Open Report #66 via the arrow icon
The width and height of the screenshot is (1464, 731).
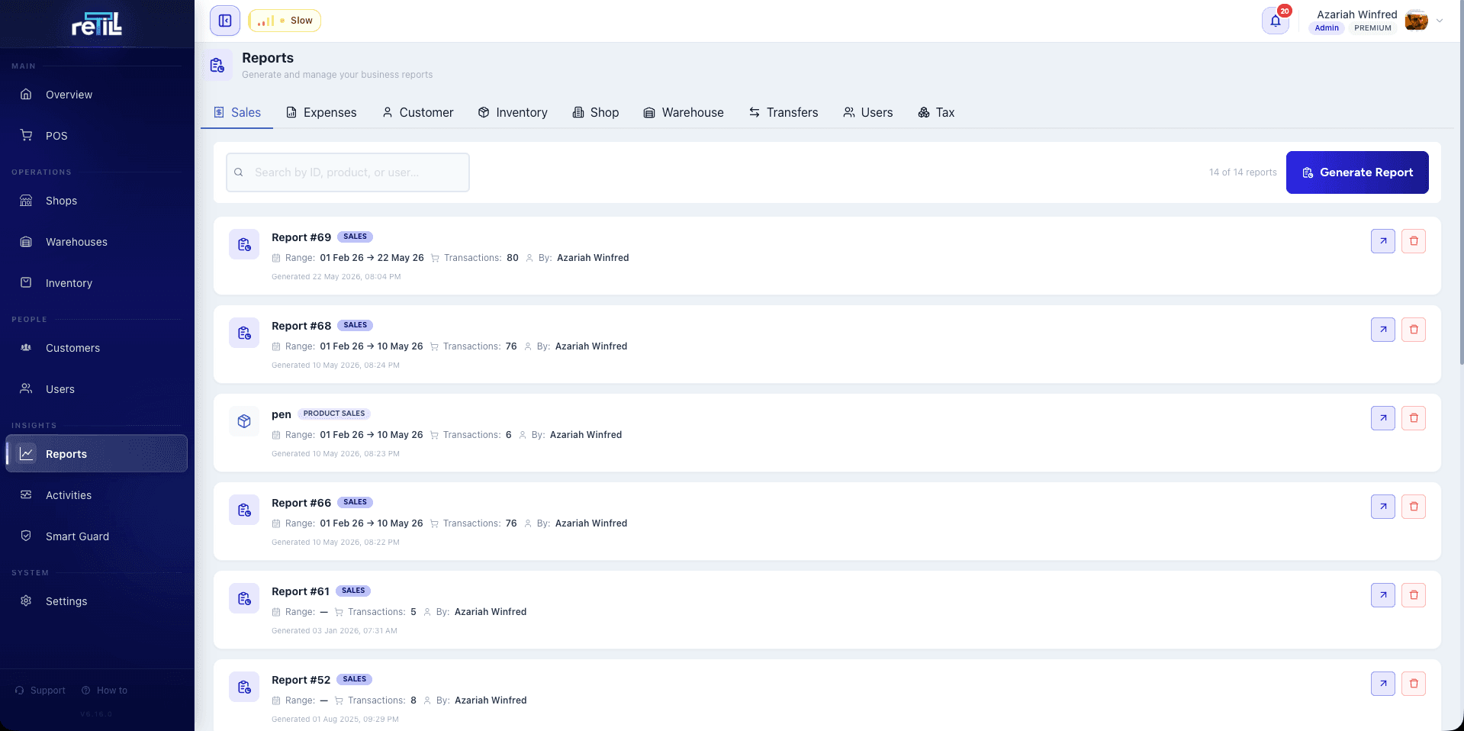1383,507
